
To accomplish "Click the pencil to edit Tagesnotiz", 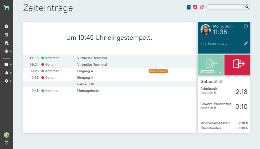I will click(x=246, y=43).
